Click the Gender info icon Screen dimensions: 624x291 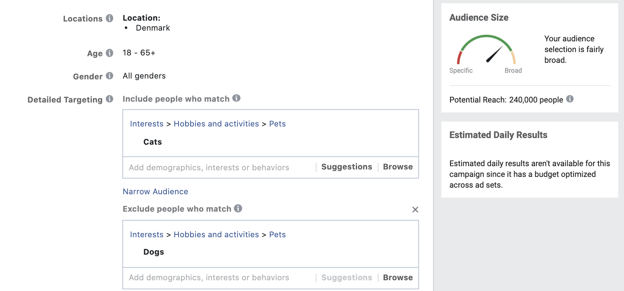coord(109,76)
